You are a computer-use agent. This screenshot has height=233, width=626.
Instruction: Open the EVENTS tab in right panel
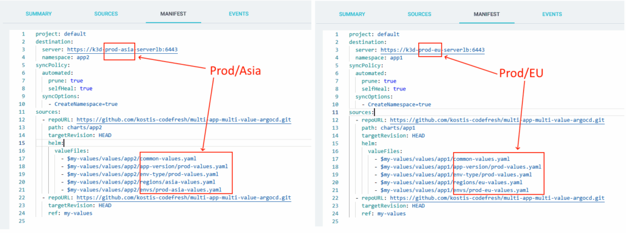click(552, 14)
